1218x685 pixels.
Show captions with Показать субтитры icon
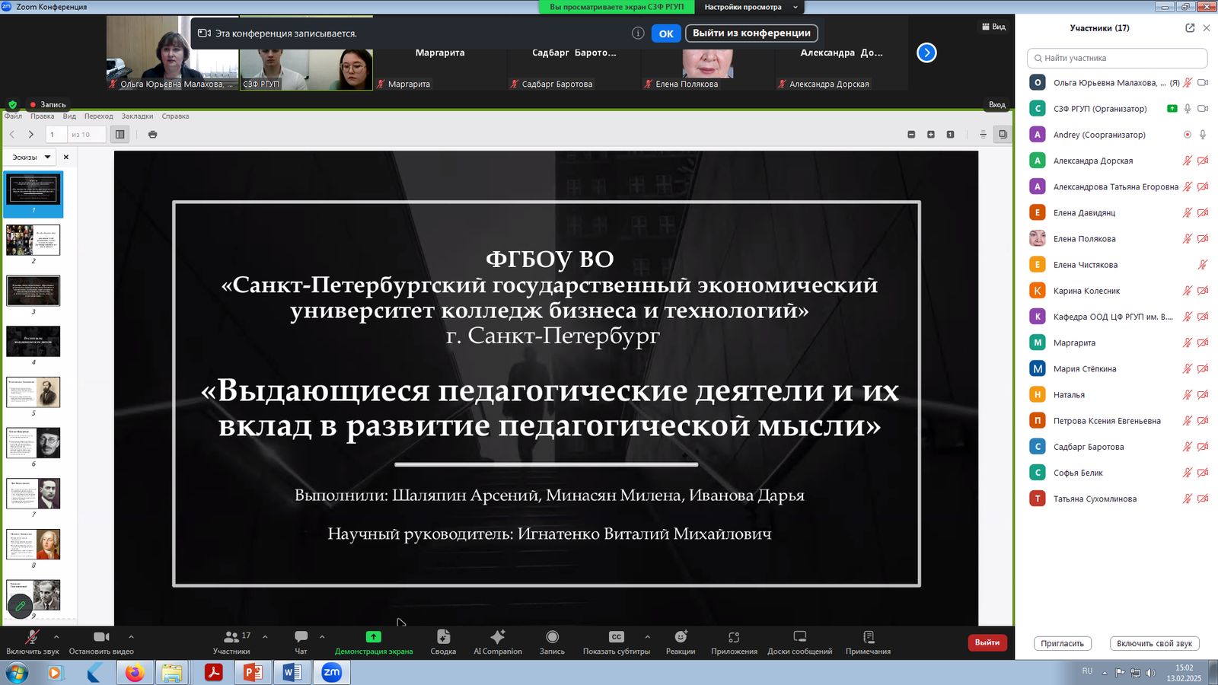coord(617,637)
